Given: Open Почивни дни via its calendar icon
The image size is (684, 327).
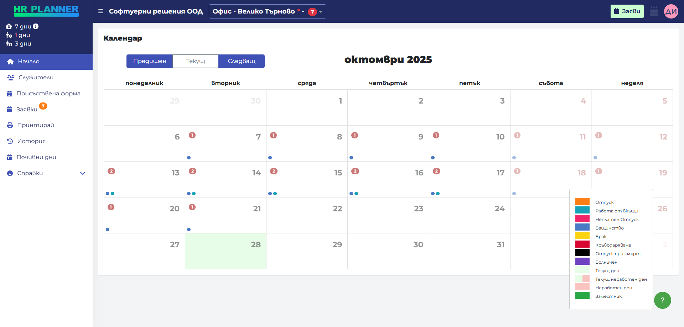Looking at the screenshot, I should pyautogui.click(x=10, y=157).
